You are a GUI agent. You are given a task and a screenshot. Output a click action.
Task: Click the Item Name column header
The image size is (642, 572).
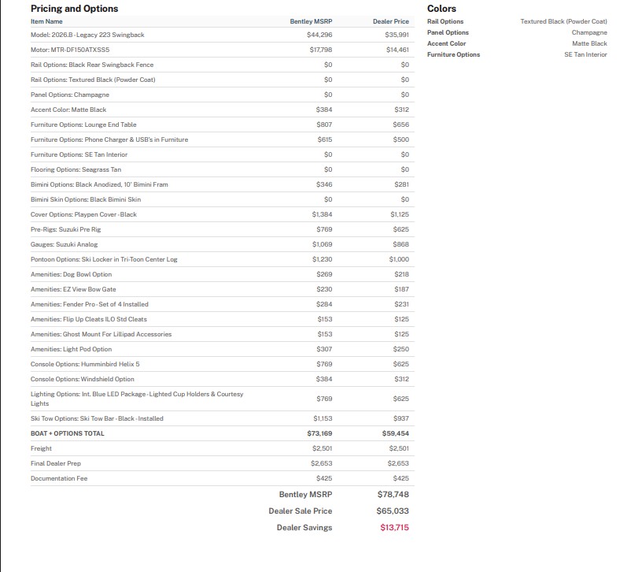tap(46, 21)
